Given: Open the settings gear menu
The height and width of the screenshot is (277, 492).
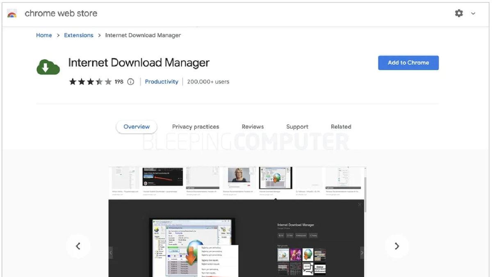Looking at the screenshot, I should pyautogui.click(x=459, y=13).
